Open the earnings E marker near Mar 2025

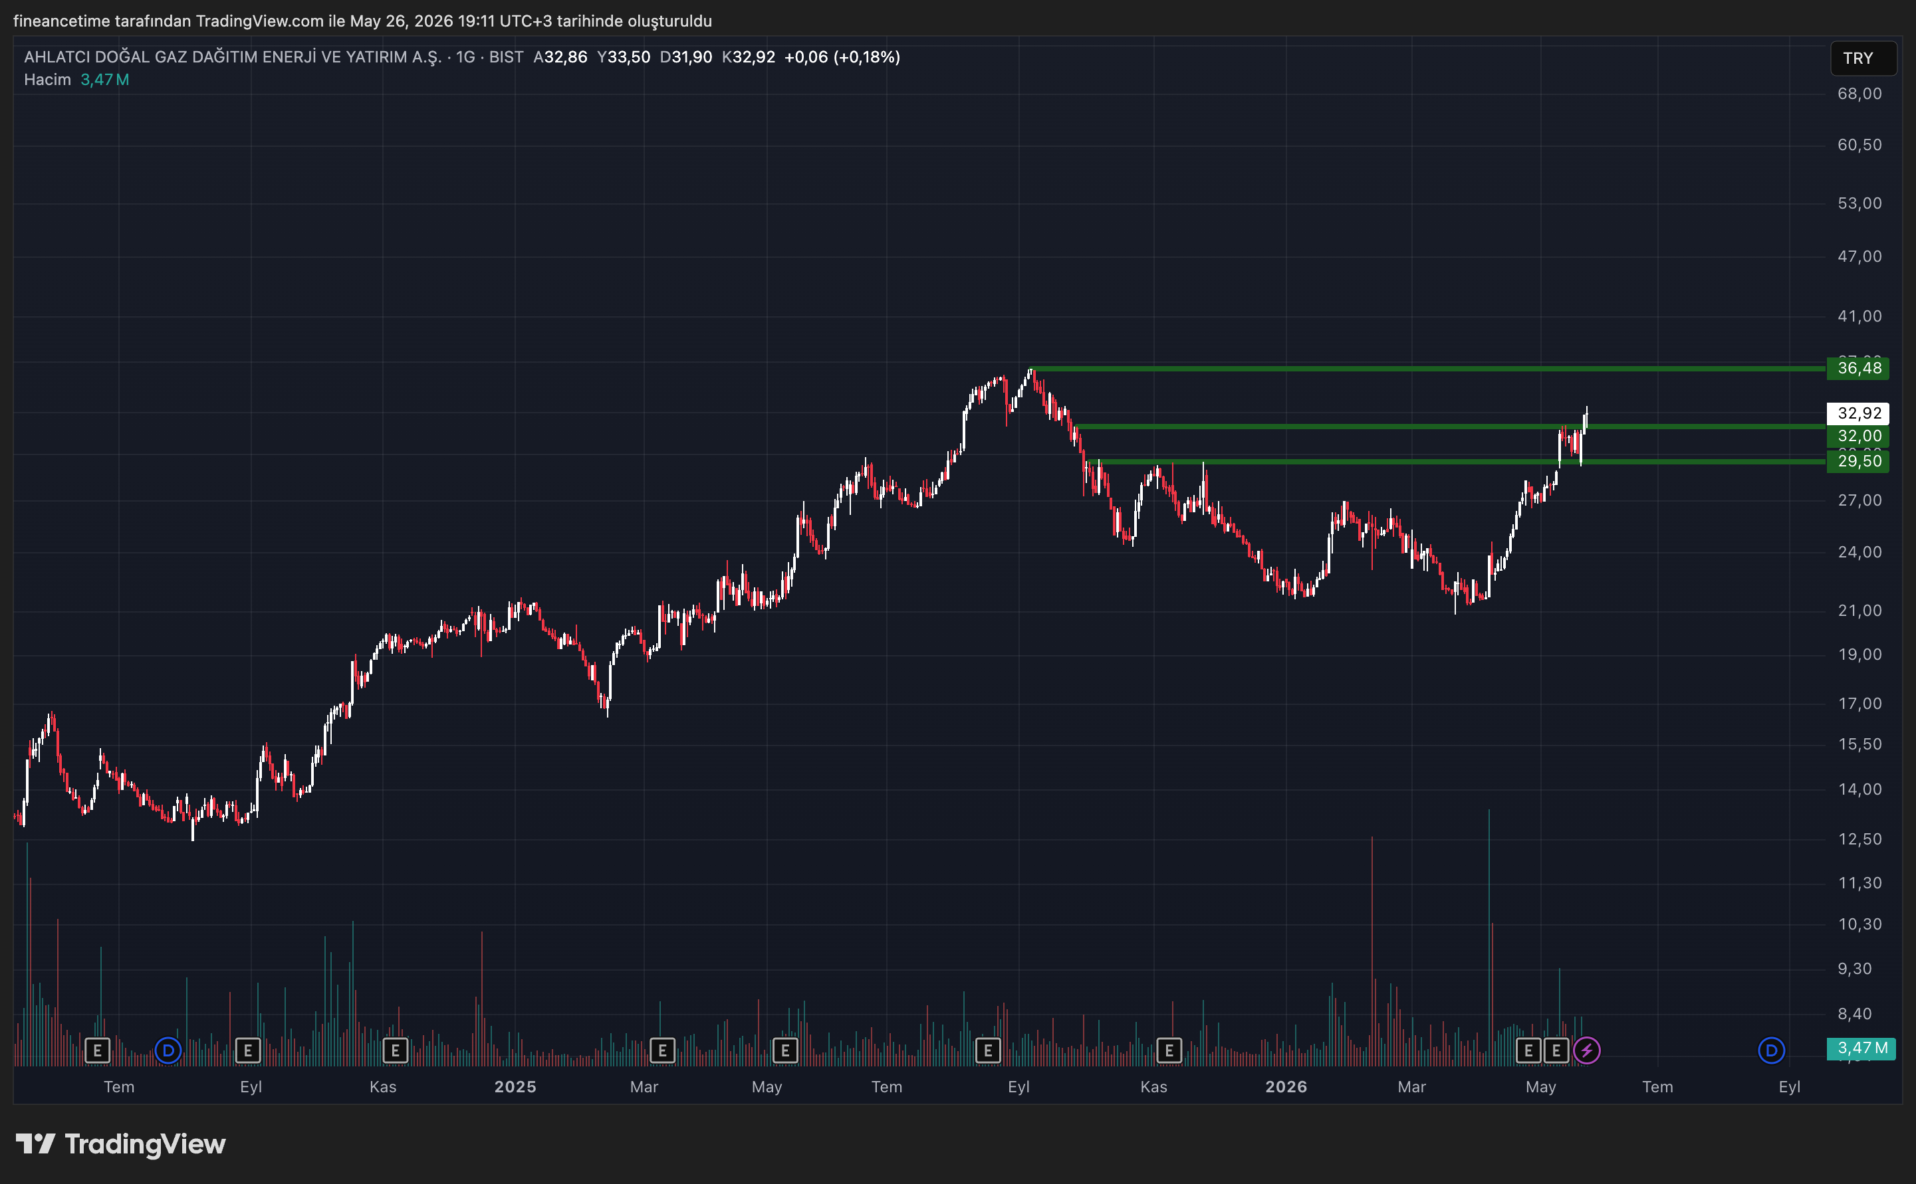tap(662, 1050)
